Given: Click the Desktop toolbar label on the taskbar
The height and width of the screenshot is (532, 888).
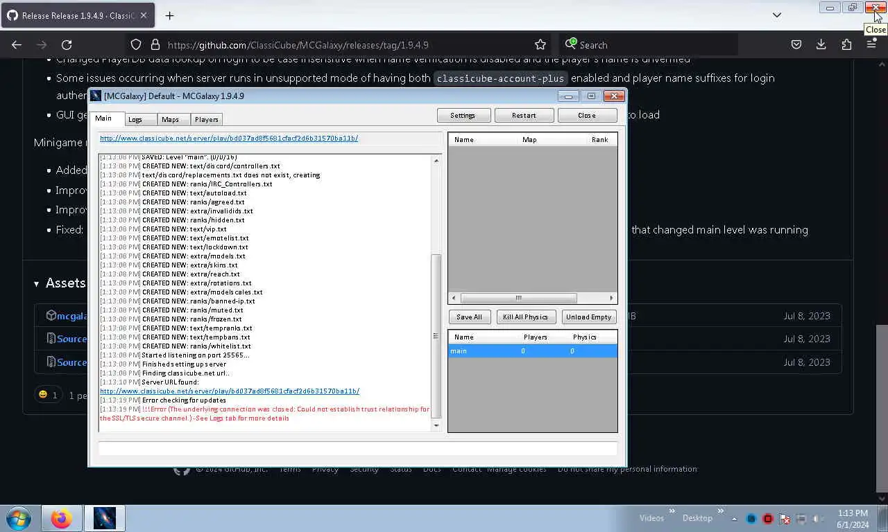Looking at the screenshot, I should point(697,518).
